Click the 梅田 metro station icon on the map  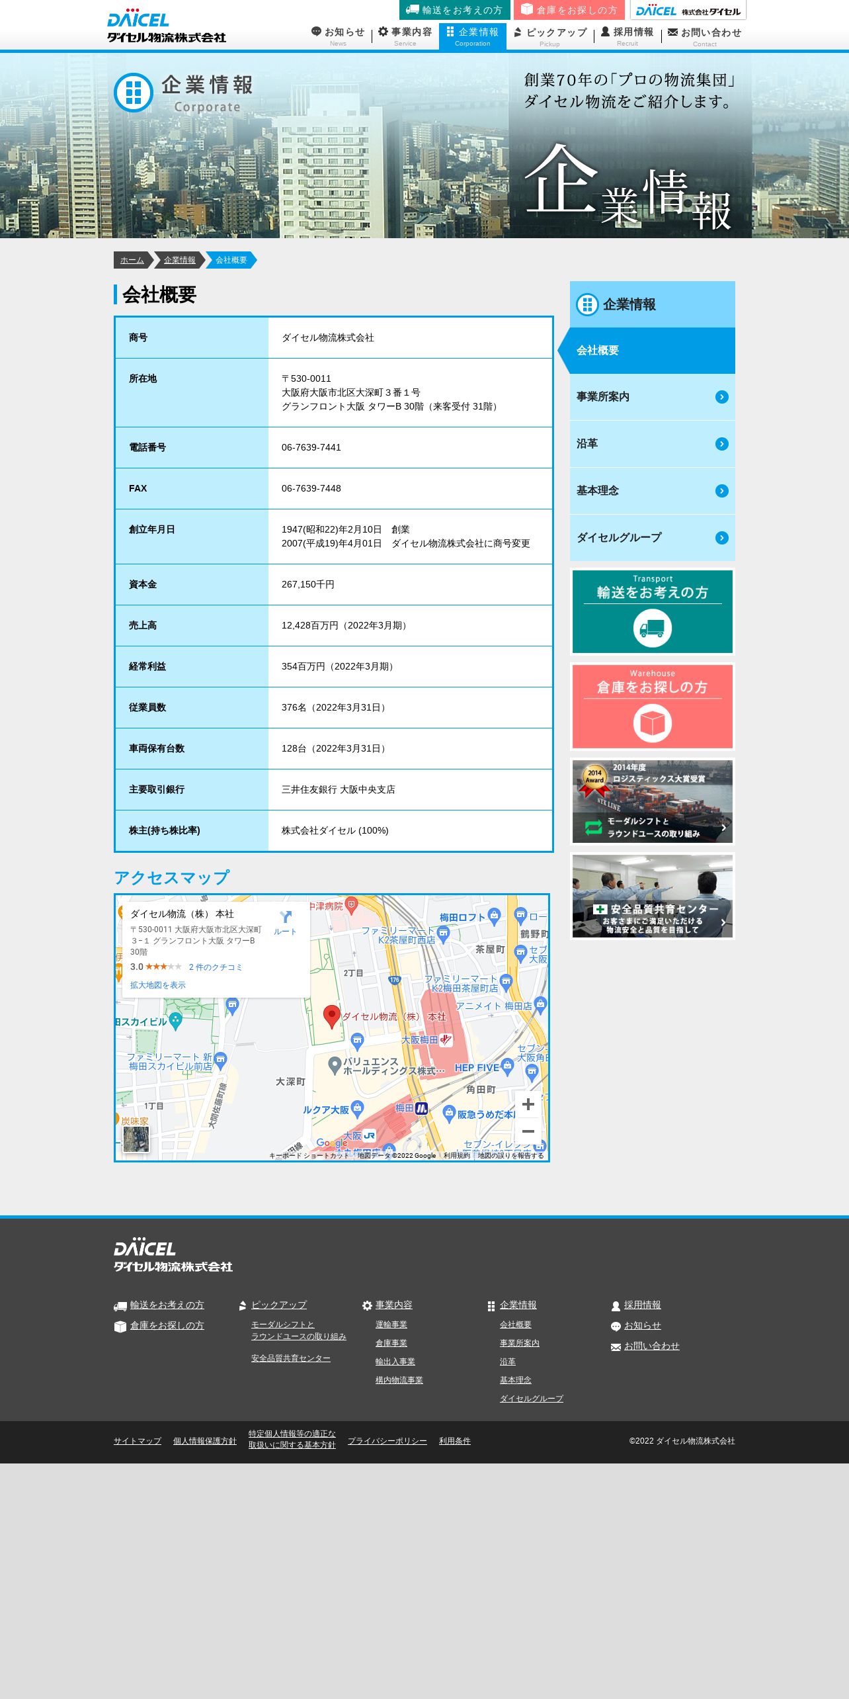pyautogui.click(x=421, y=1108)
